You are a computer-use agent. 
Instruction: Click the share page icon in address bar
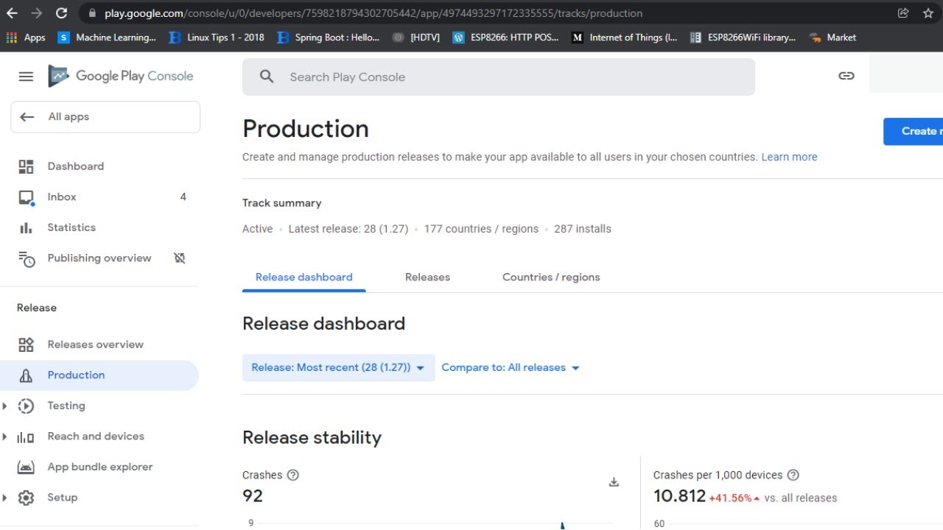pos(903,13)
